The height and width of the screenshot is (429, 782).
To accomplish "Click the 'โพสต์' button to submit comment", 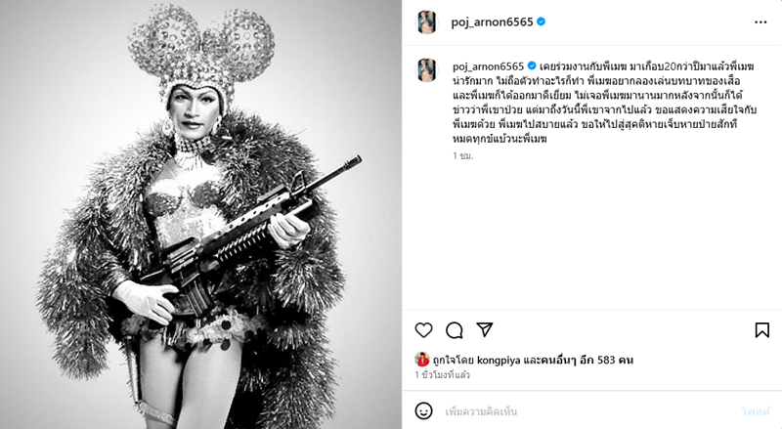I will tap(756, 411).
